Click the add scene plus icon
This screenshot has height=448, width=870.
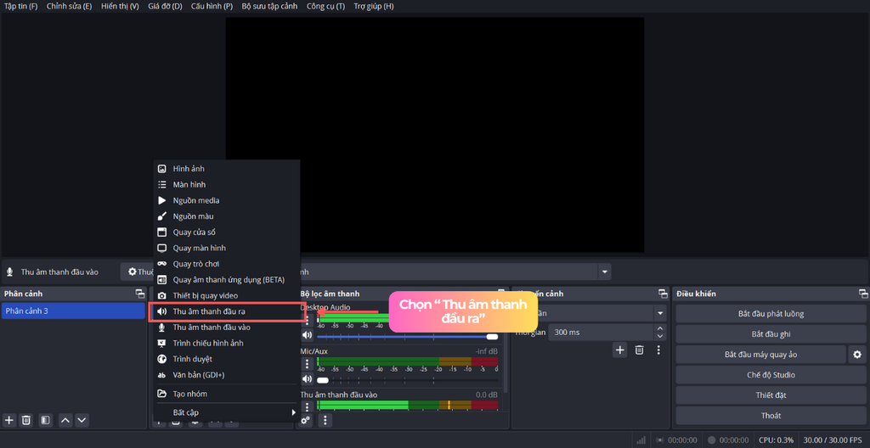[x=9, y=420]
